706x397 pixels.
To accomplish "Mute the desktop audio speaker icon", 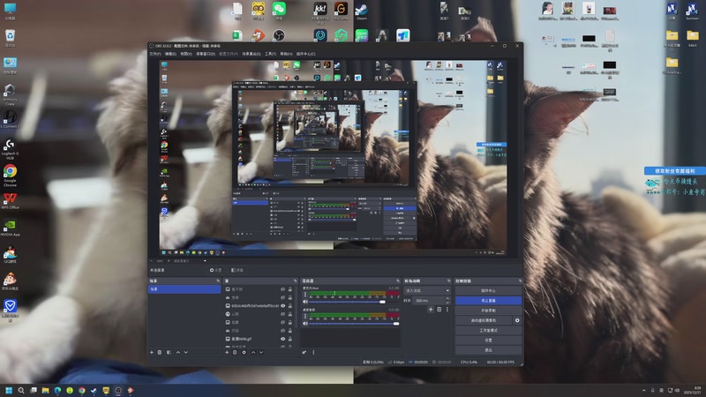I will 305,323.
